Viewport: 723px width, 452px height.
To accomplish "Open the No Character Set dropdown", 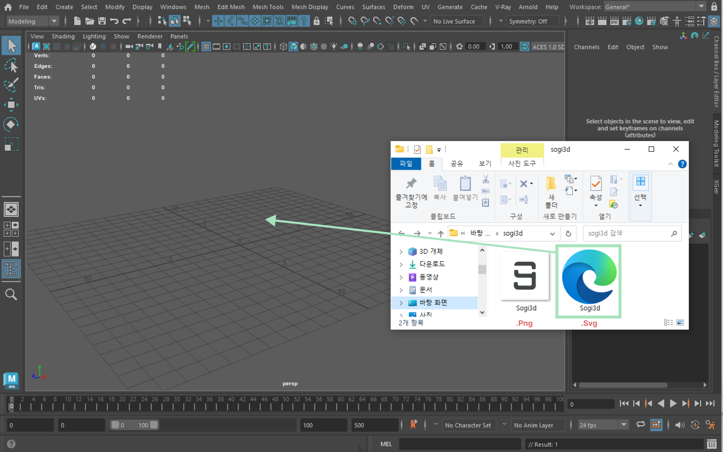I will tap(468, 425).
